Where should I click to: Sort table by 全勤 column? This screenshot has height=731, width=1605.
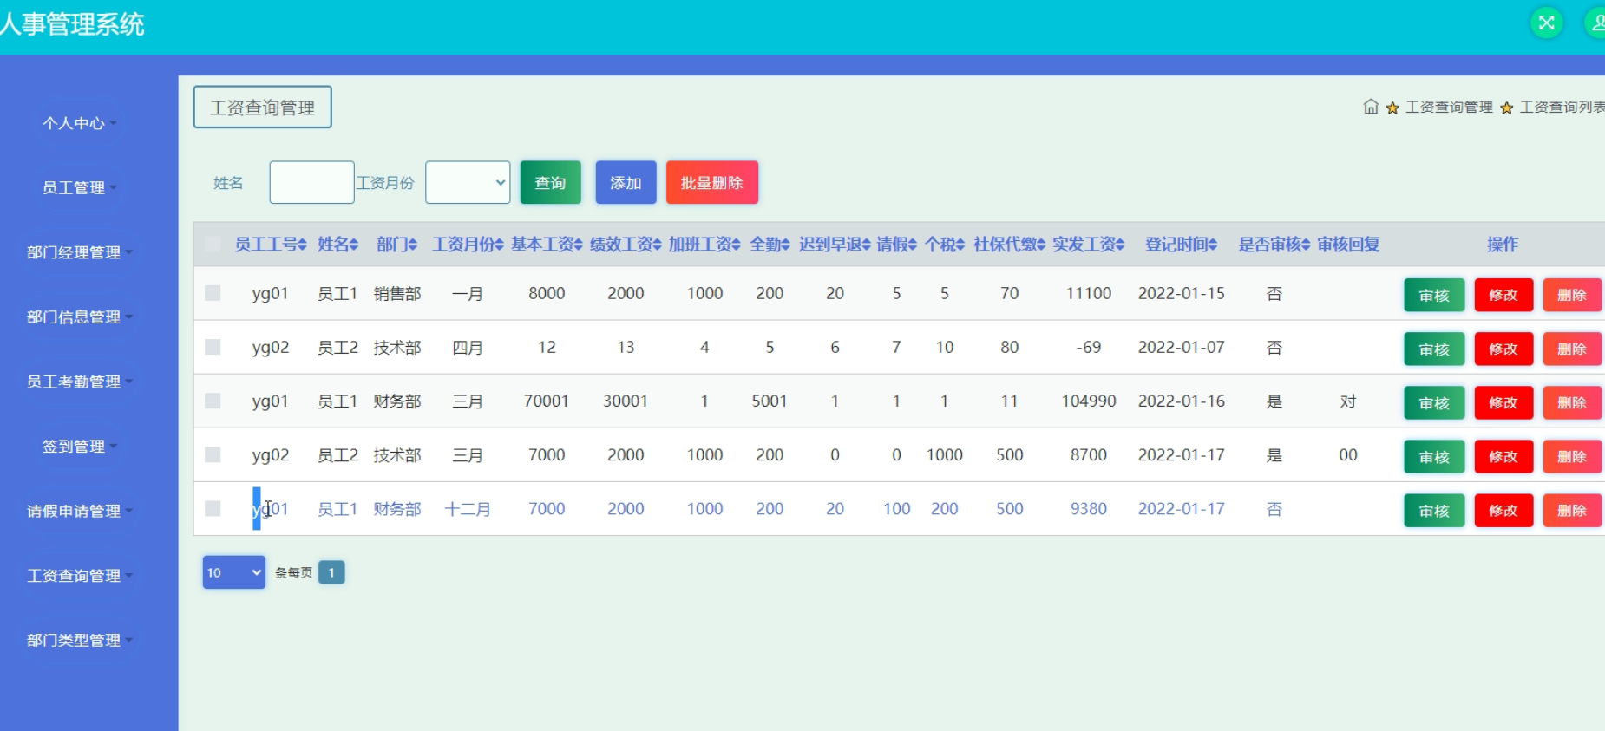coord(770,245)
